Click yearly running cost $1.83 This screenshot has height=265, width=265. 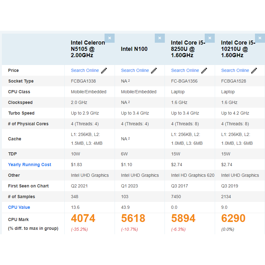(76, 165)
